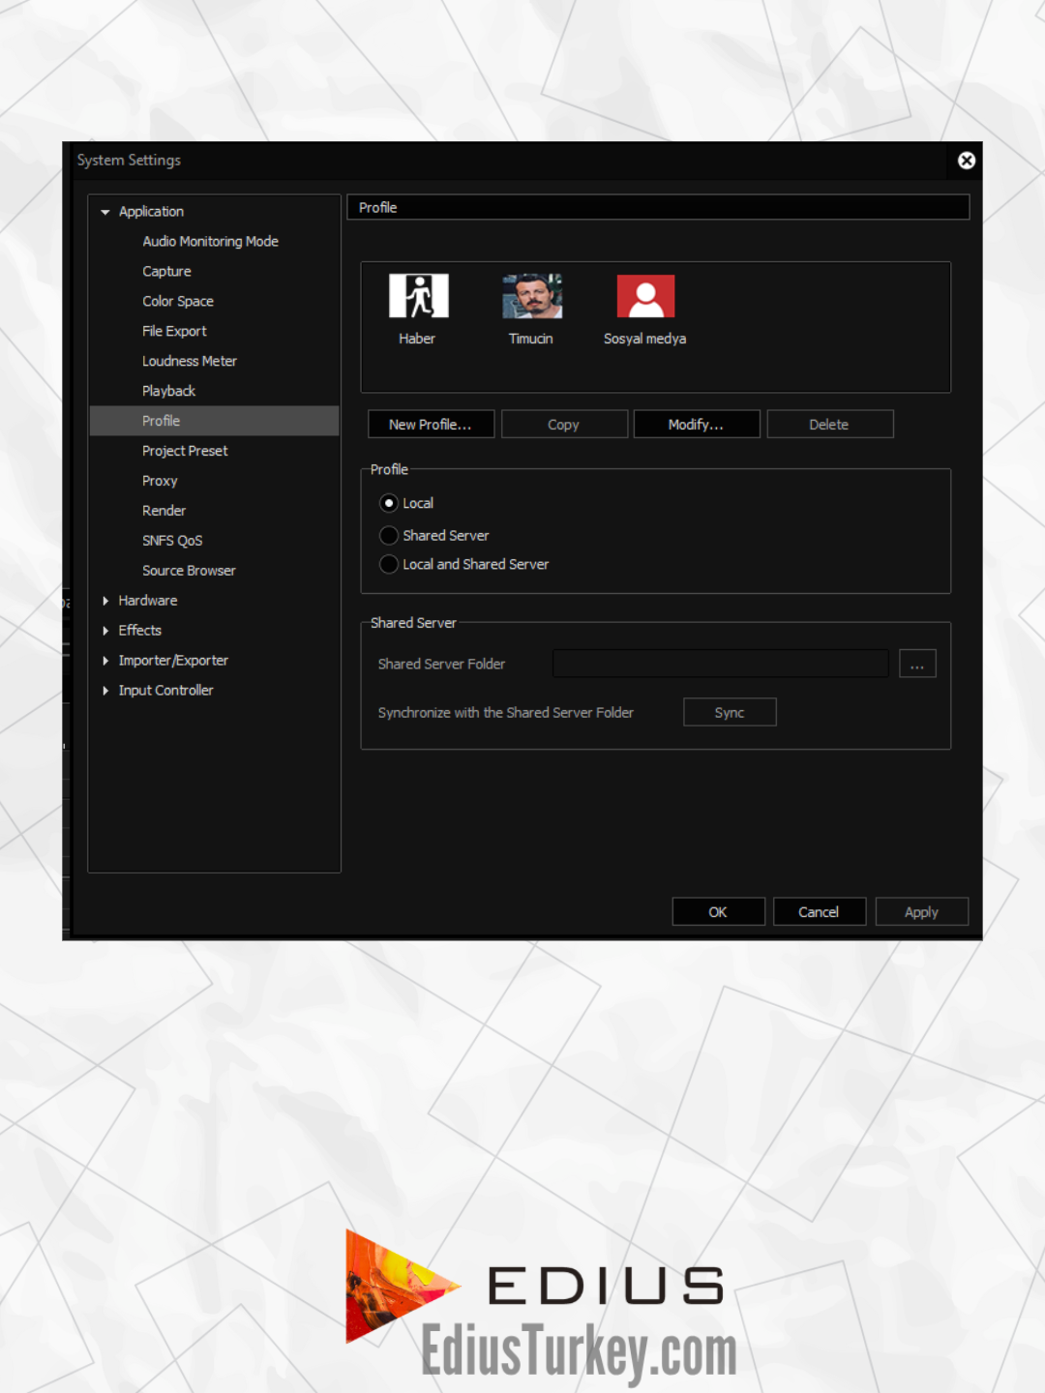Viewport: 1045px width, 1393px height.
Task: Browse for Shared Server Folder
Action: (916, 664)
